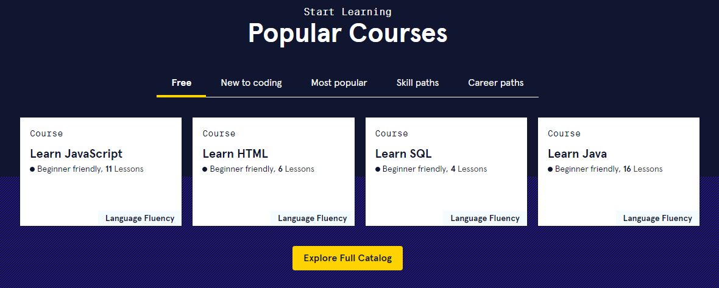Open the Learn JavaScript course title
This screenshot has height=288, width=719.
(x=76, y=154)
